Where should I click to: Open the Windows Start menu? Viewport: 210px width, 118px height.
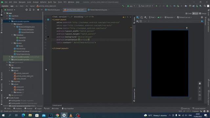[3, 115]
